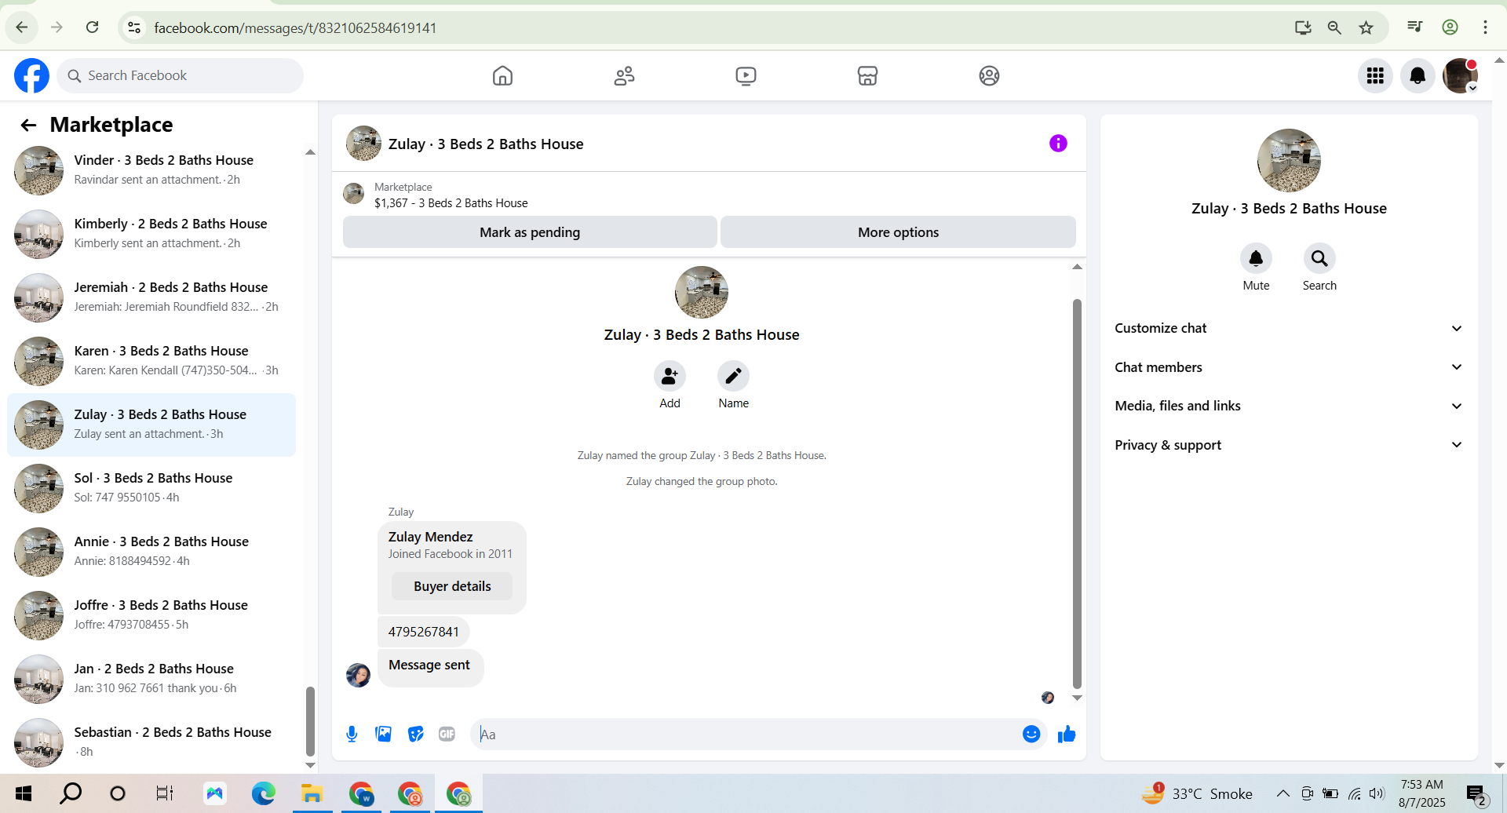Screen dimensions: 1507x813
Task: Open the Facebook Home feed icon
Action: (x=502, y=75)
